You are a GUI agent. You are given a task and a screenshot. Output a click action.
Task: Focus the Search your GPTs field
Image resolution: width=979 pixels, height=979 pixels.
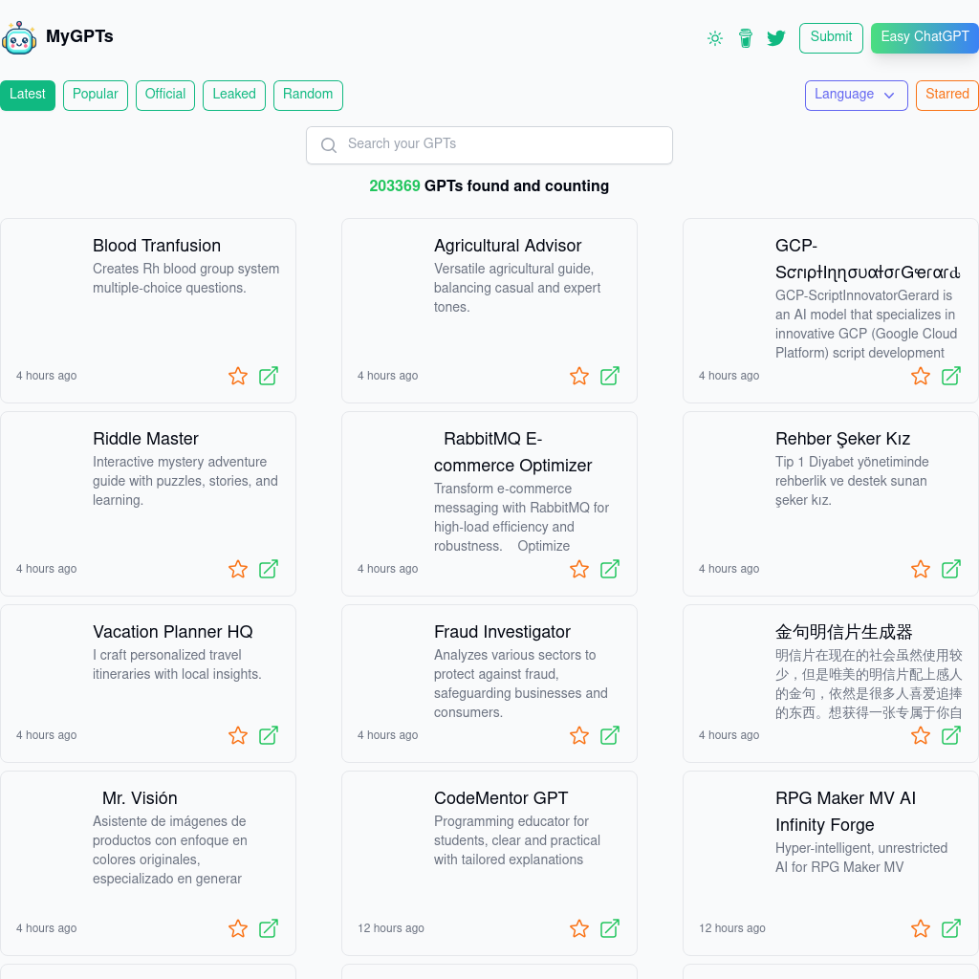pyautogui.click(x=489, y=145)
